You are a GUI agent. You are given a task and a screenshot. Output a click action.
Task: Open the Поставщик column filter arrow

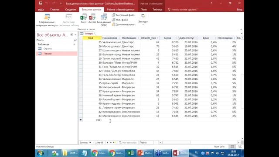click(x=139, y=38)
